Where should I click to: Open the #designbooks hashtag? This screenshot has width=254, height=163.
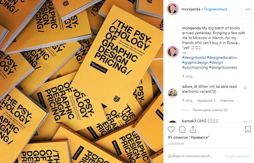(x=194, y=58)
